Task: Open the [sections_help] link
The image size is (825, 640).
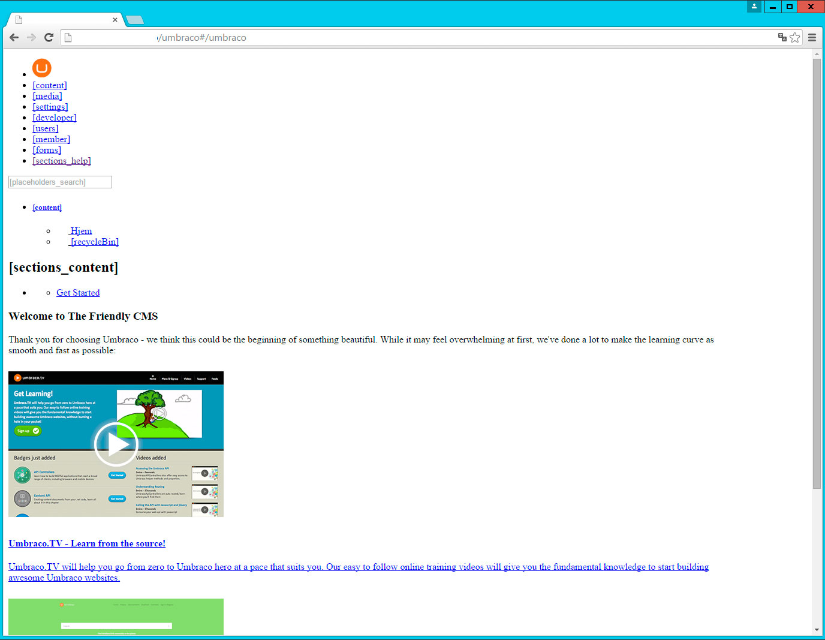Action: tap(62, 161)
